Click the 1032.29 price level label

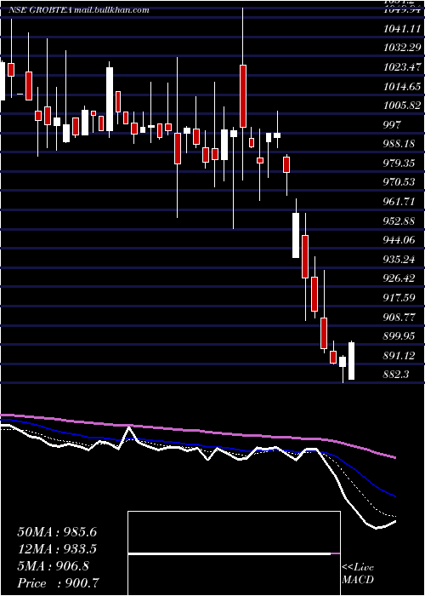click(x=402, y=48)
